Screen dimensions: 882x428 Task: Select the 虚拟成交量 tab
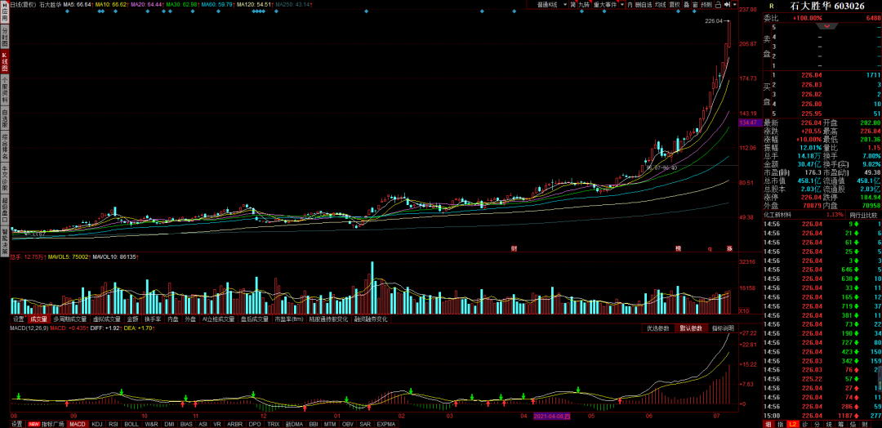(x=107, y=319)
